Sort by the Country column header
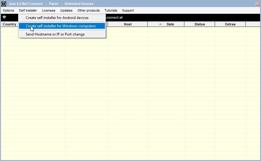261x161 pixels. click(9, 24)
